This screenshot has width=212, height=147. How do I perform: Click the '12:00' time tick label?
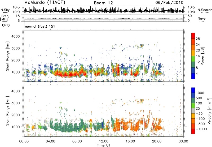click(x=104, y=141)
